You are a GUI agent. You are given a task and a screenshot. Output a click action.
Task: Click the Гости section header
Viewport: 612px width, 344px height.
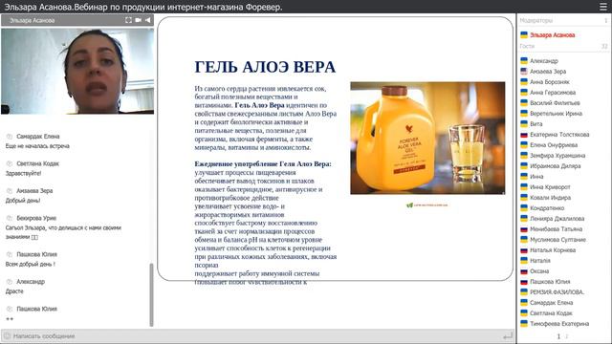tap(527, 46)
